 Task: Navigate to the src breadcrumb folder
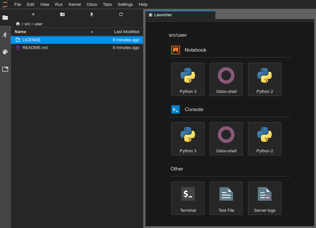tap(27, 24)
